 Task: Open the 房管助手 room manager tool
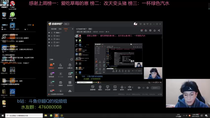pos(61,66)
